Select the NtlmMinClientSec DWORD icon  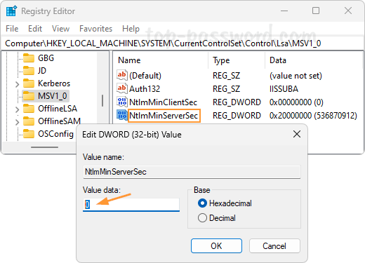[122, 102]
